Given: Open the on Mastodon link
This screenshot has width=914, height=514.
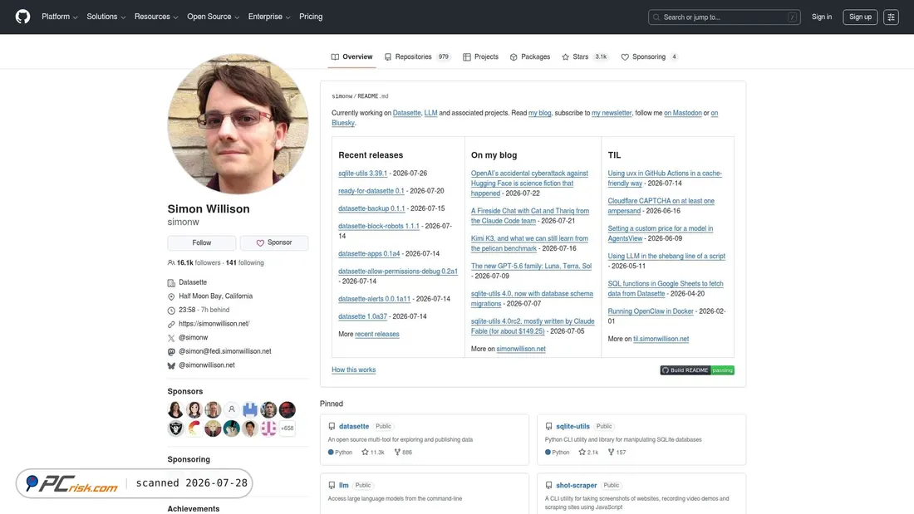Looking at the screenshot, I should (x=682, y=113).
